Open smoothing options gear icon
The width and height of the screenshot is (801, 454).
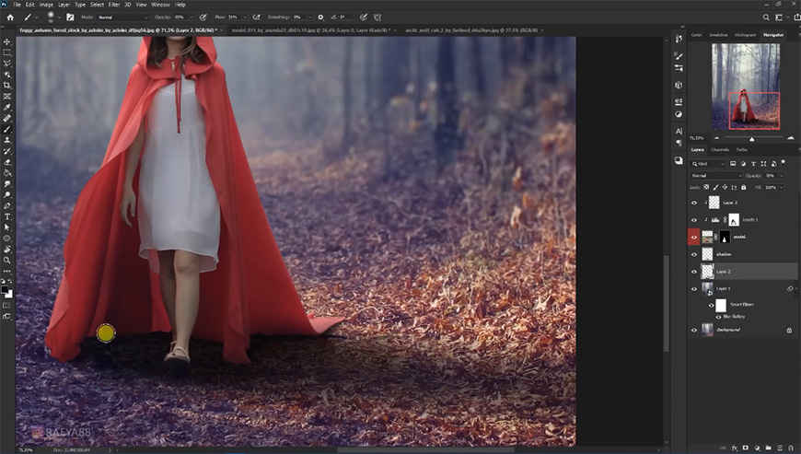(x=320, y=17)
